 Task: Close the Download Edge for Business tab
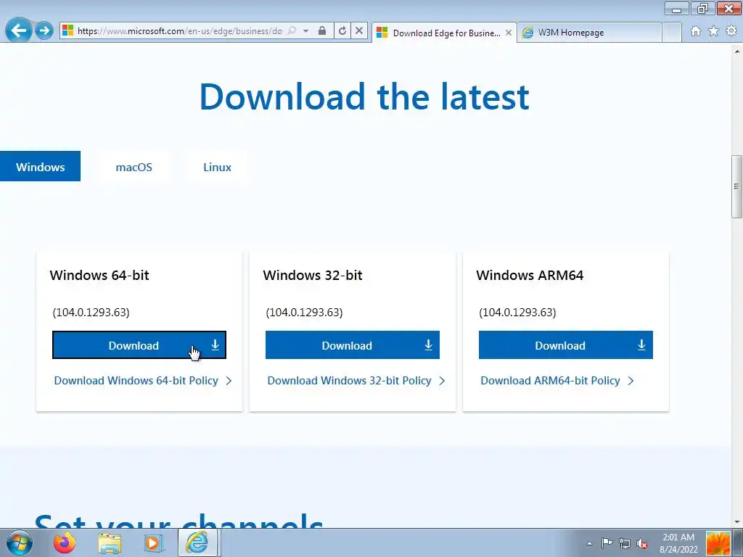[509, 33]
